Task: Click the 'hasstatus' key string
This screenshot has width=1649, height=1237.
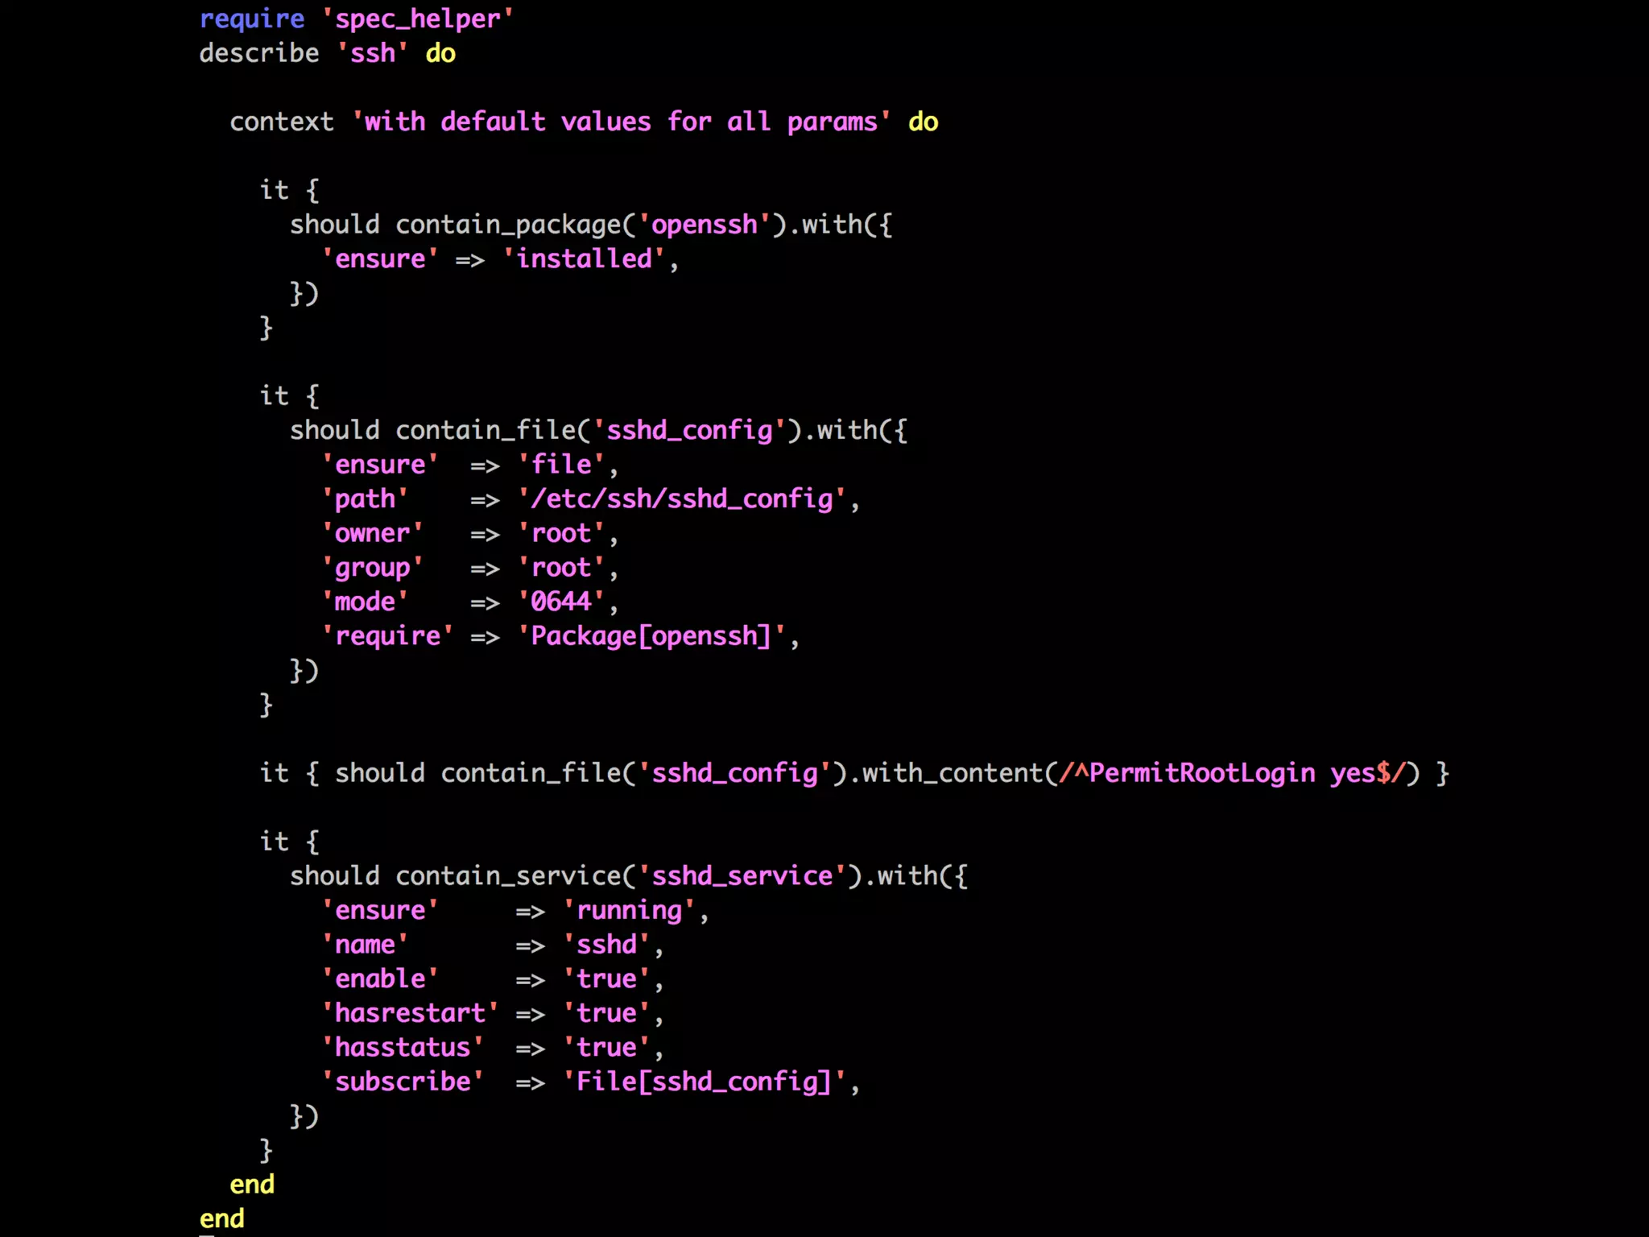Action: click(x=403, y=1047)
